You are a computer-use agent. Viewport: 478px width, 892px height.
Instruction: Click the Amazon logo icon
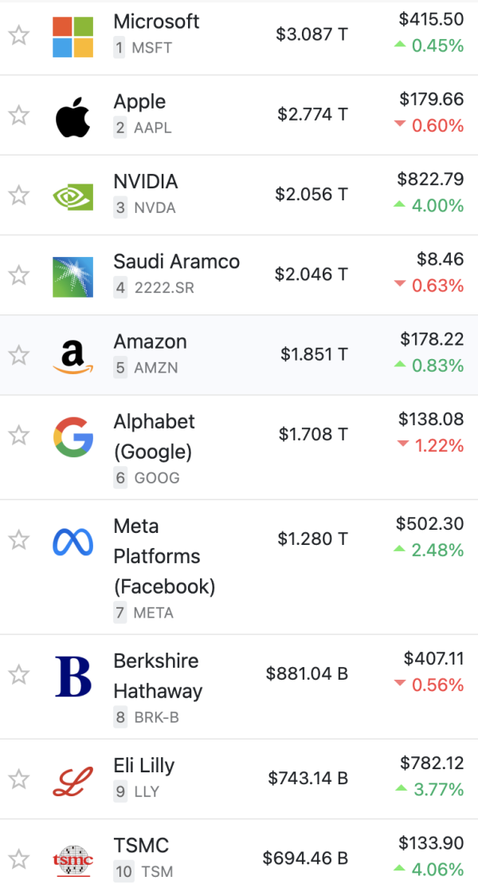point(72,357)
